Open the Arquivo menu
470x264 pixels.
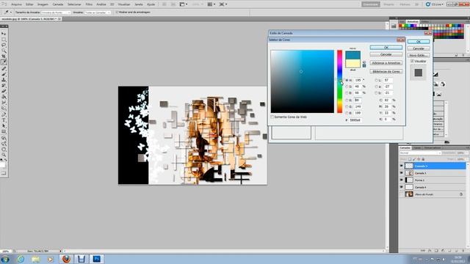[16, 4]
